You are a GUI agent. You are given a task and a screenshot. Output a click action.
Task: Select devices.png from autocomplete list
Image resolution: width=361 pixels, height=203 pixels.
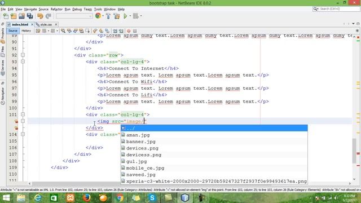(x=214, y=148)
